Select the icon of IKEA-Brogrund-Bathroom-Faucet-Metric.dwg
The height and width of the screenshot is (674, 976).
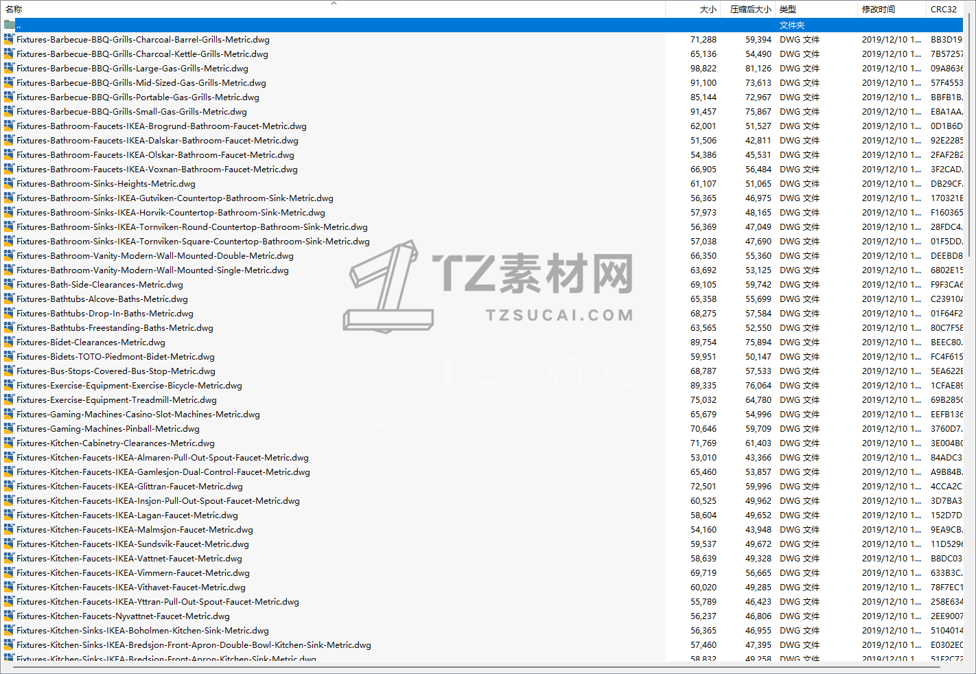pyautogui.click(x=9, y=126)
